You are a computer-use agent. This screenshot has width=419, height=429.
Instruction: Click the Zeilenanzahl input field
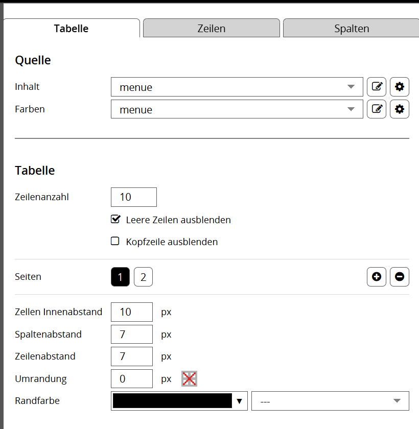tap(133, 197)
